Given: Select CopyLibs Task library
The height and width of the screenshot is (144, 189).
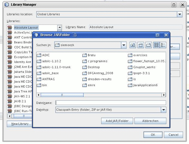Looking at the screenshot, I should [20, 52].
